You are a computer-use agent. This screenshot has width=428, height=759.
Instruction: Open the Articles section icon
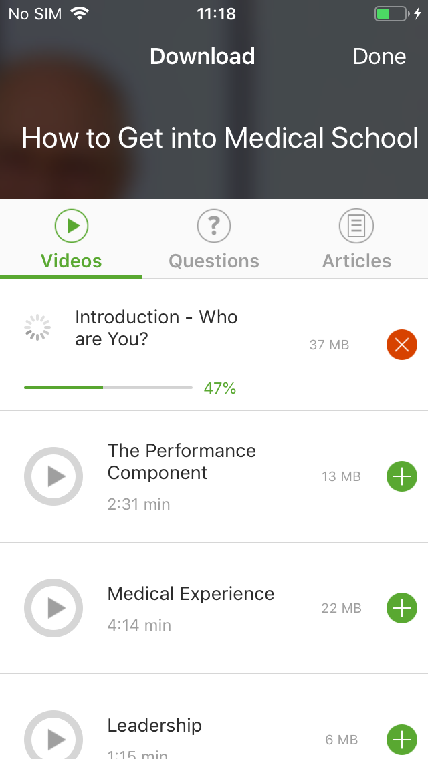tap(356, 225)
